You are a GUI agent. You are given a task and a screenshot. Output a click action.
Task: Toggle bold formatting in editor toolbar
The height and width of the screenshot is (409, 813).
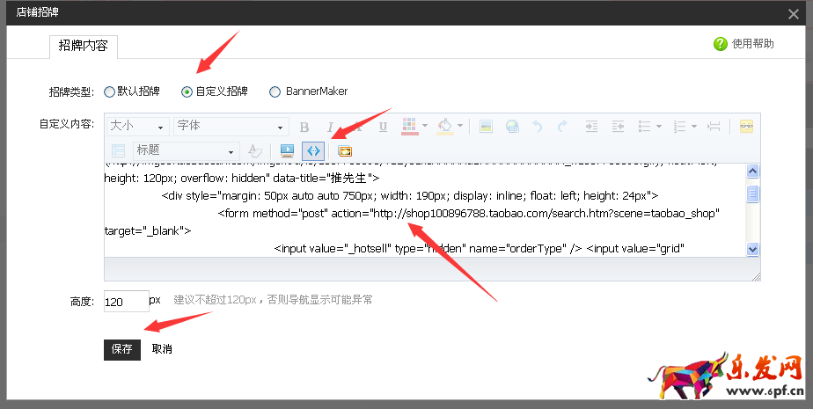tap(304, 127)
